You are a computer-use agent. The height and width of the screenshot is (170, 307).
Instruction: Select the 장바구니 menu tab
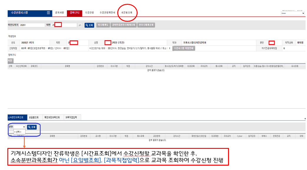(75, 13)
